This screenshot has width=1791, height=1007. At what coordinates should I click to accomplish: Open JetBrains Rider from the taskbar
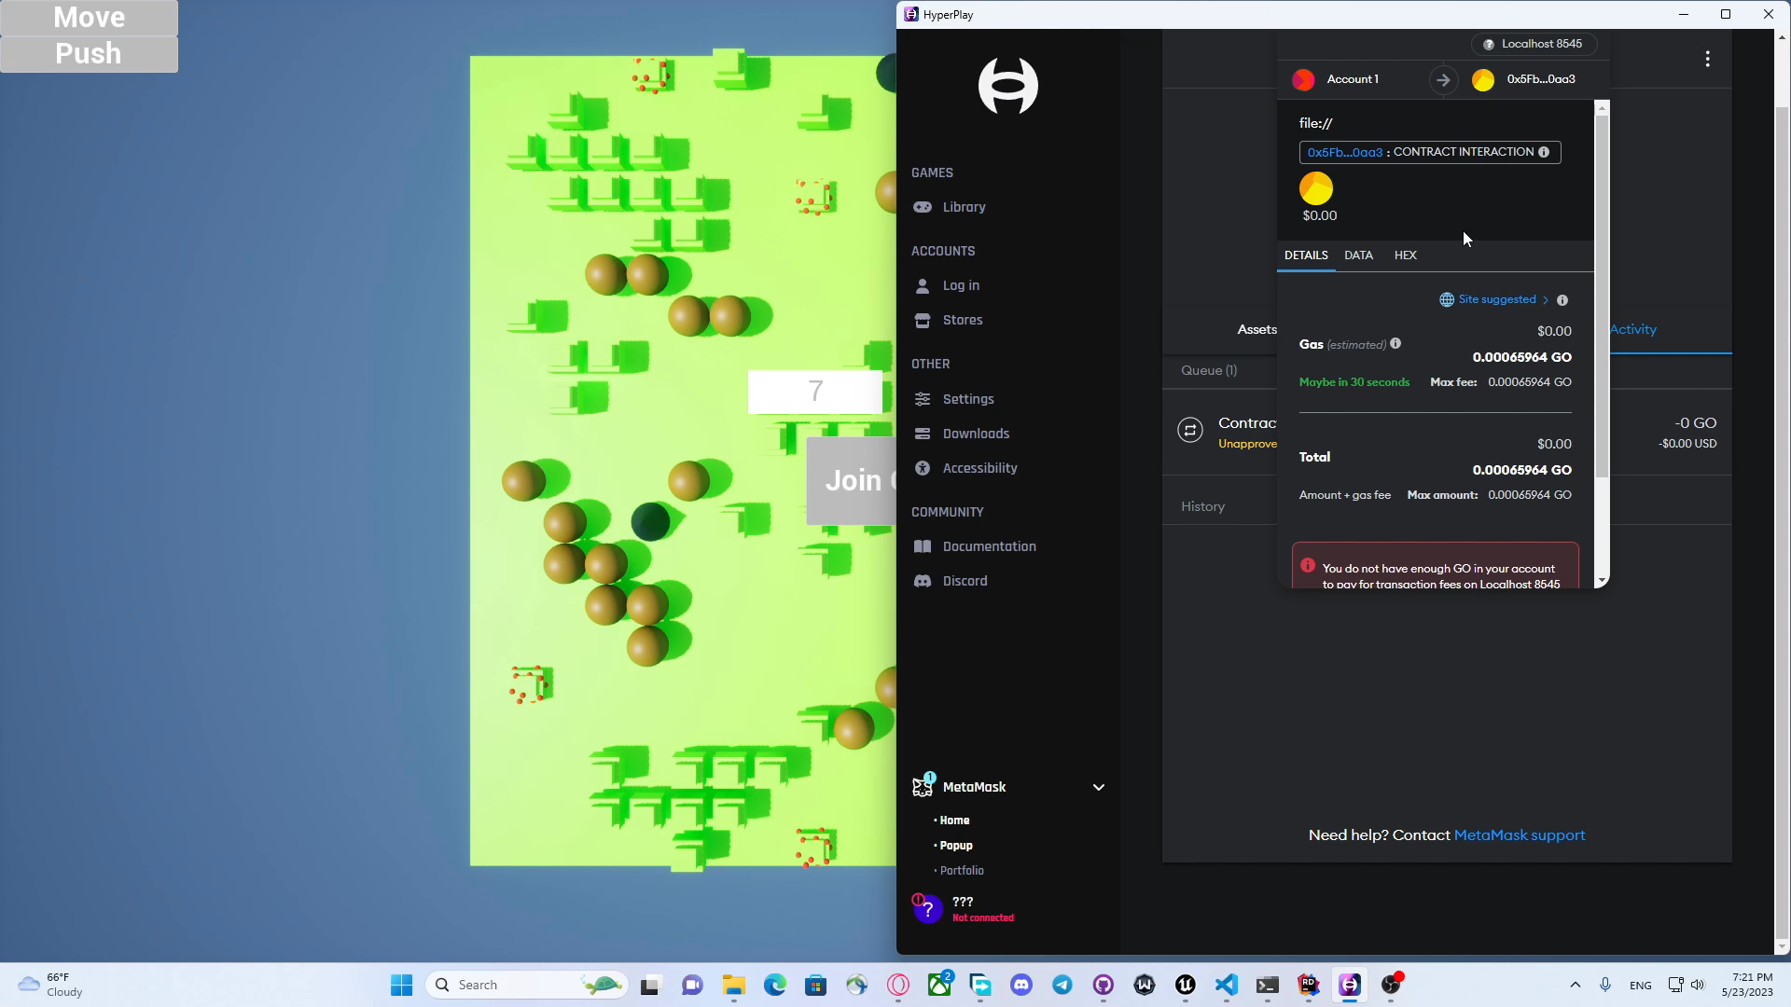click(x=1309, y=985)
